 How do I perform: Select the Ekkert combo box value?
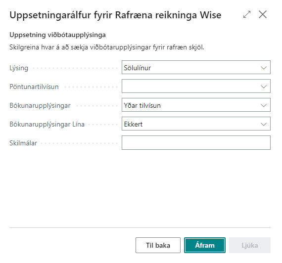pyautogui.click(x=196, y=124)
